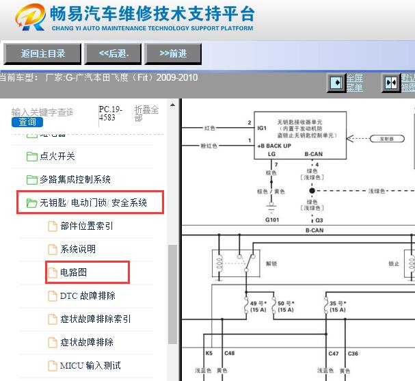
Task: Click the 50号 (15 A) fuse label
Action: pyautogui.click(x=286, y=306)
